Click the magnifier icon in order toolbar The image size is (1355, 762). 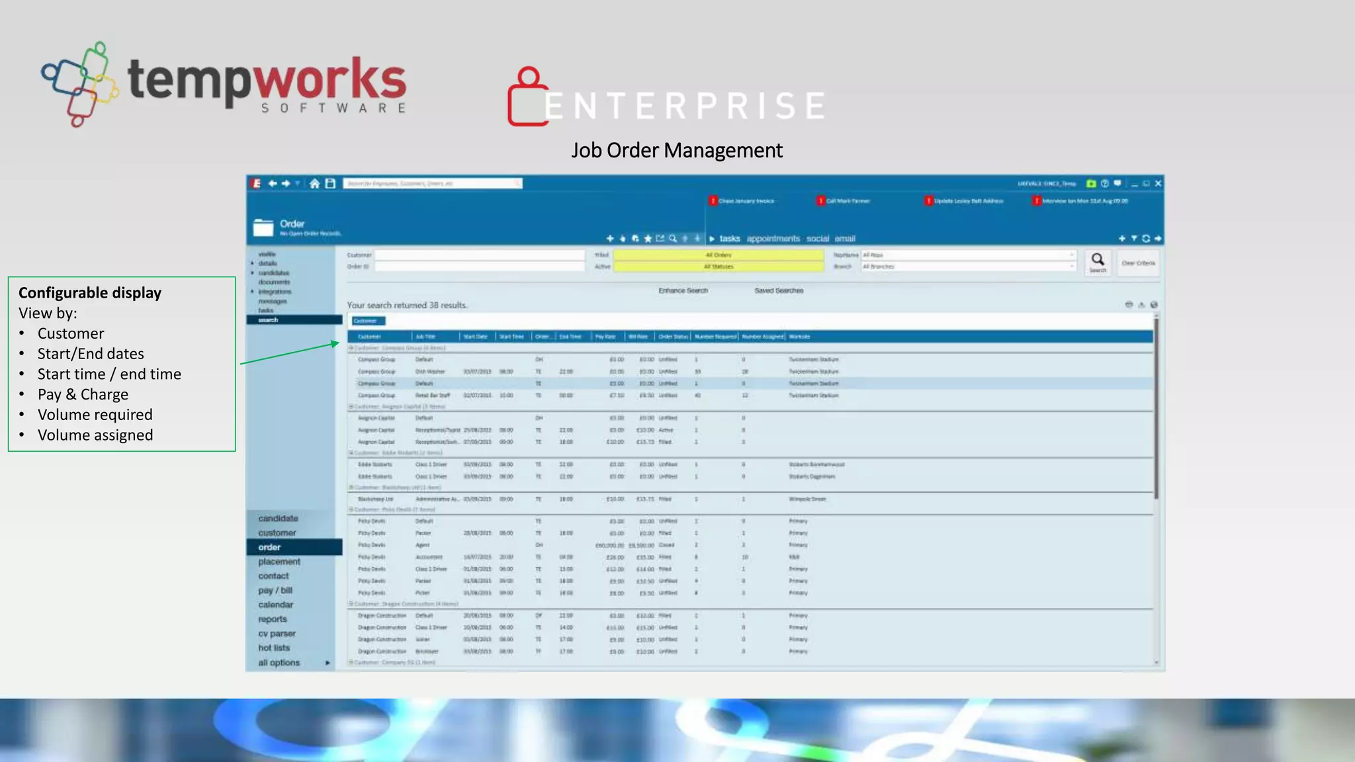[x=673, y=238]
